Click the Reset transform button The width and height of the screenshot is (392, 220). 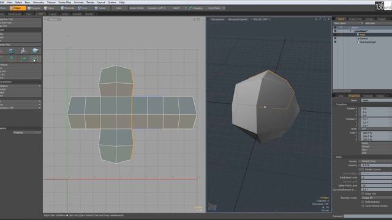coord(376,144)
